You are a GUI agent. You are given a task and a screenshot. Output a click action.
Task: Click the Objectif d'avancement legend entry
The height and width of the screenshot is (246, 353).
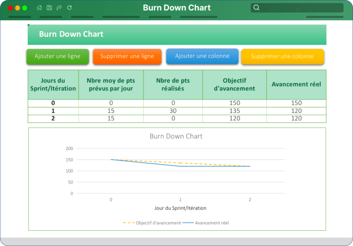[152, 223]
